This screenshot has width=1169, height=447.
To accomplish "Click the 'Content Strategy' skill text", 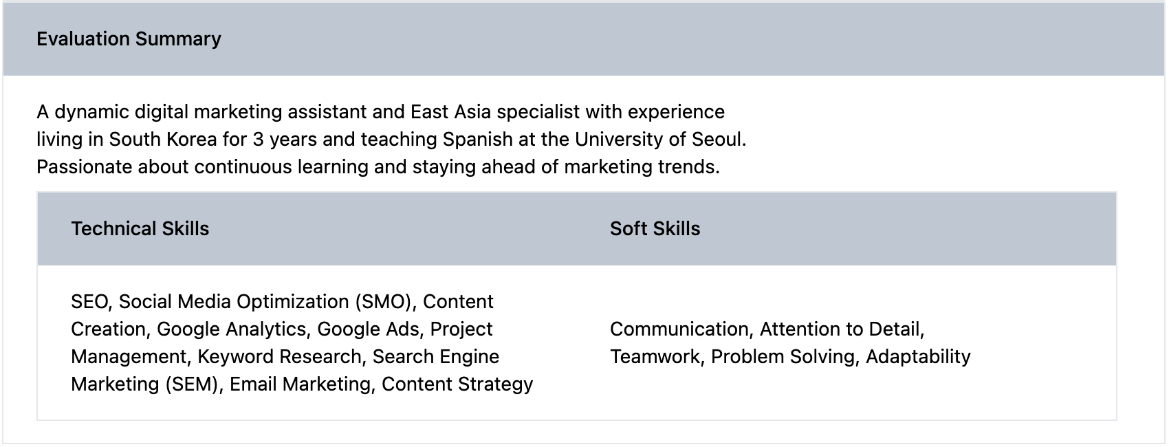I will [457, 384].
